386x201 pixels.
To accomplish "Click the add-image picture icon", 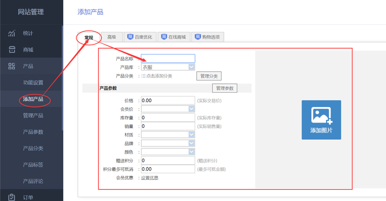I will [321, 116].
